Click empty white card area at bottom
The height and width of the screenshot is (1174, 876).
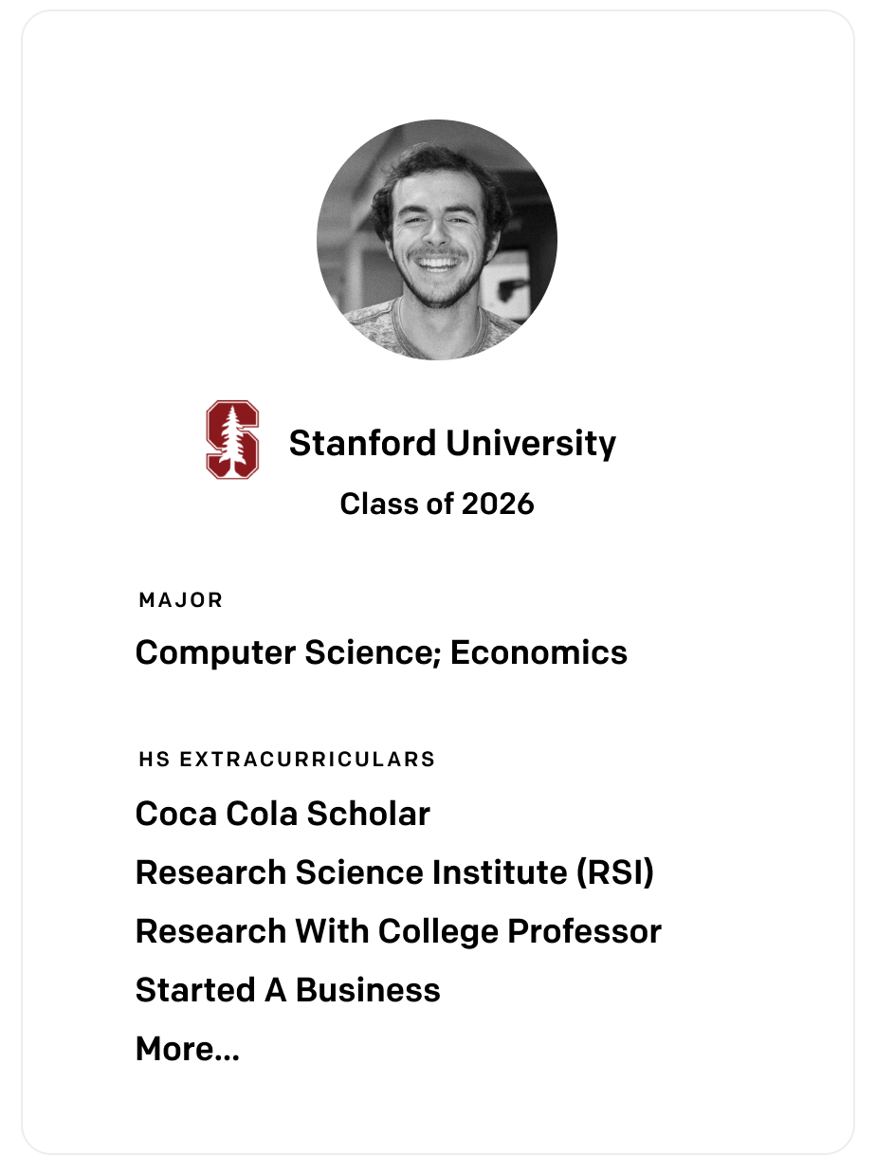[437, 1110]
